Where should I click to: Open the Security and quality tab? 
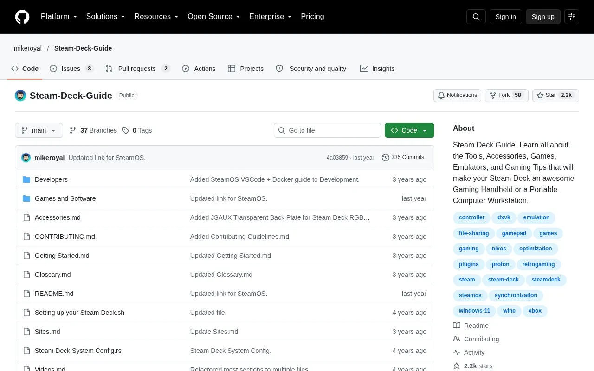[311, 69]
